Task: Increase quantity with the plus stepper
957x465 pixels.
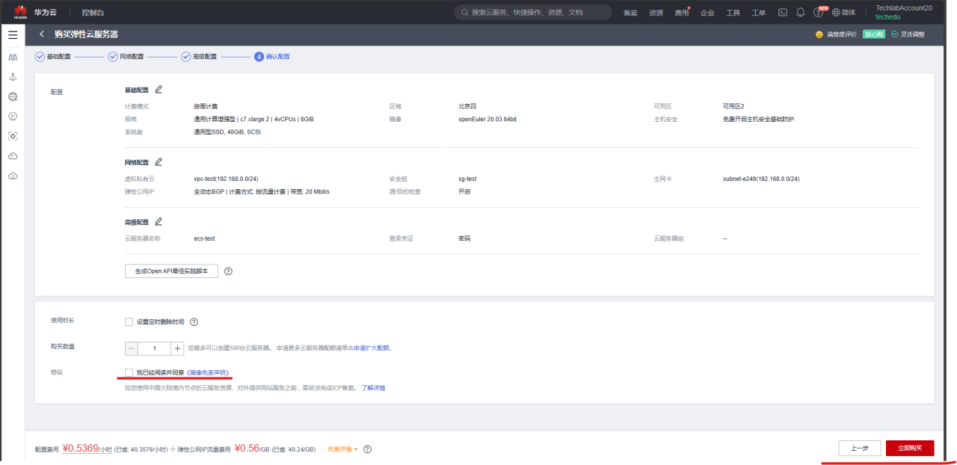Action: coord(176,348)
